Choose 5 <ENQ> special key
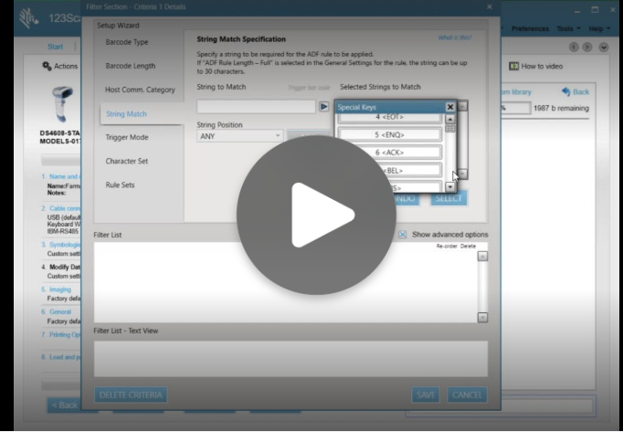 (389, 135)
